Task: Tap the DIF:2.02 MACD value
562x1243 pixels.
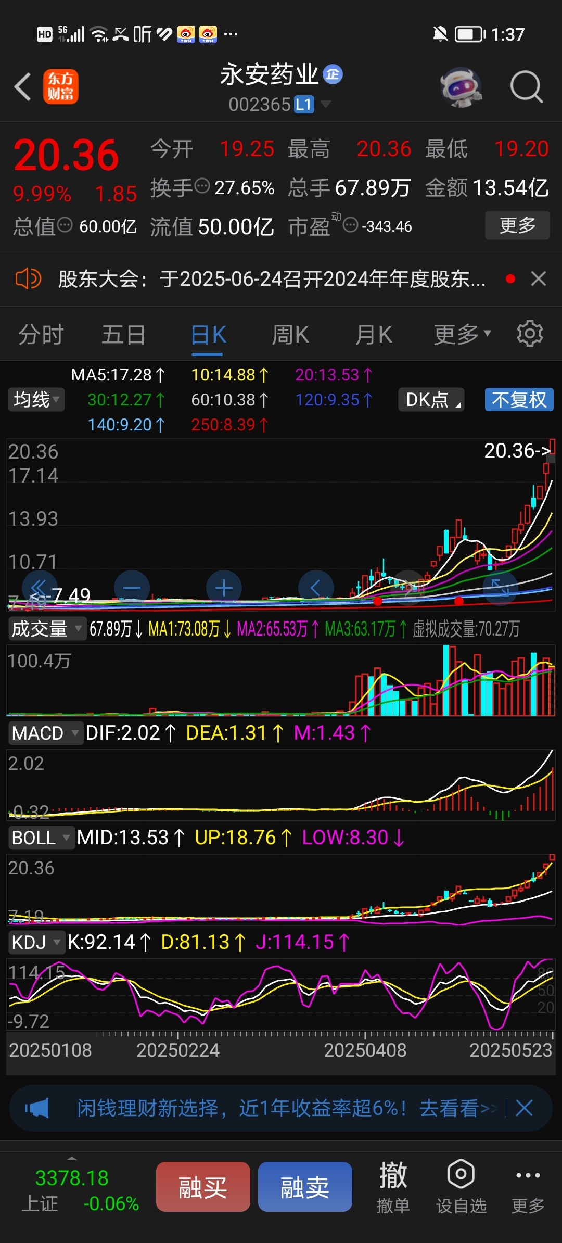Action: click(131, 733)
